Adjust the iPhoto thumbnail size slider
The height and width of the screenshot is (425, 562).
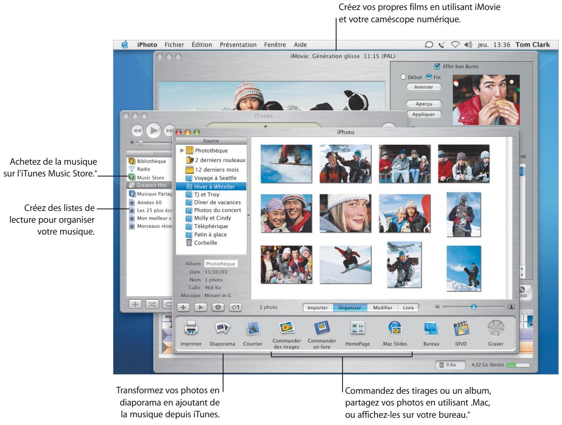[x=474, y=307]
